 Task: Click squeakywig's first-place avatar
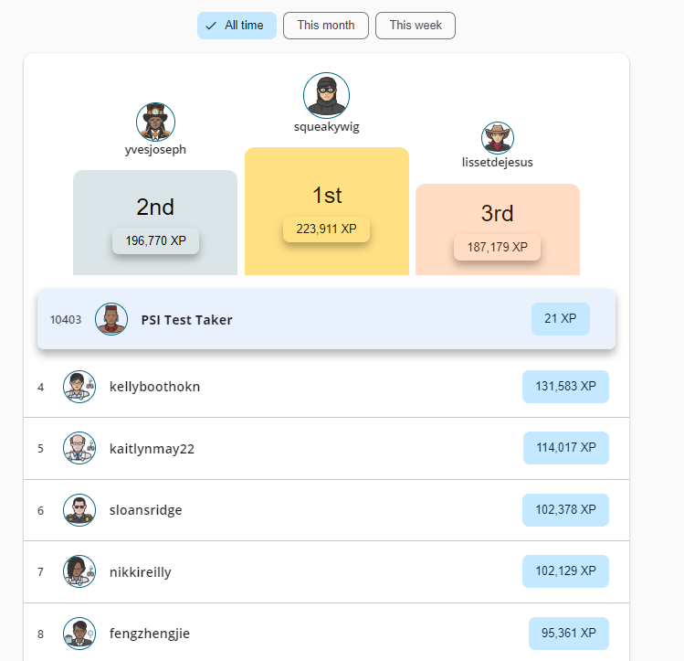(x=327, y=95)
